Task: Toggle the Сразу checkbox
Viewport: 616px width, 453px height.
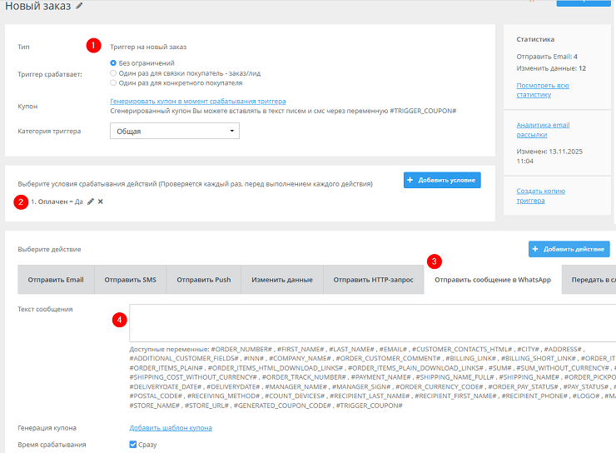Action: [x=134, y=445]
